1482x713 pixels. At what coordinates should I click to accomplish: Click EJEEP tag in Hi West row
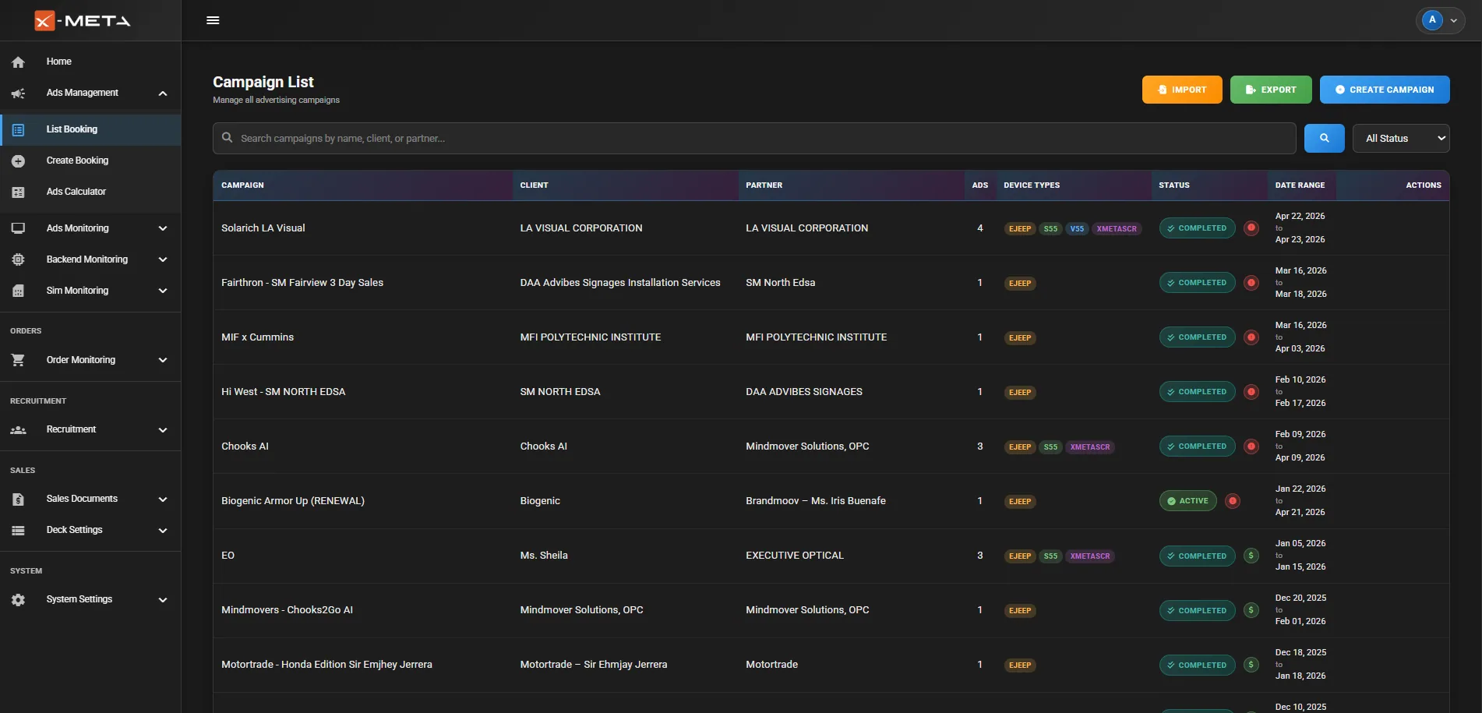pyautogui.click(x=1020, y=393)
